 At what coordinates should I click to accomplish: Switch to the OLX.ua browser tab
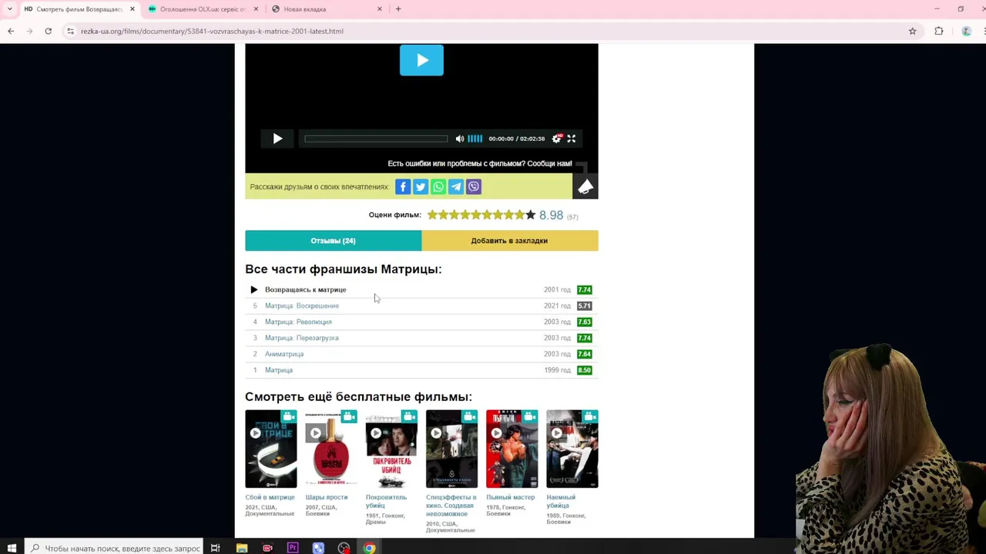pyautogui.click(x=203, y=9)
